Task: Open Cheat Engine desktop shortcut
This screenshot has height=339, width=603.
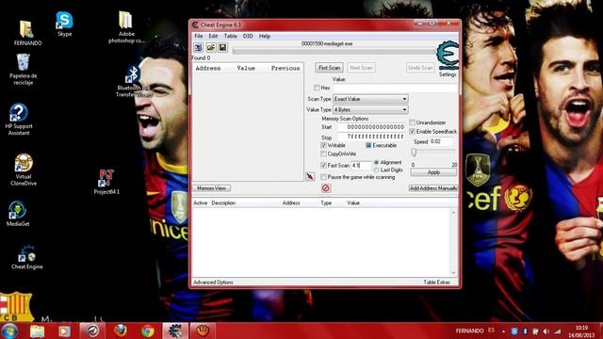Action: [27, 257]
